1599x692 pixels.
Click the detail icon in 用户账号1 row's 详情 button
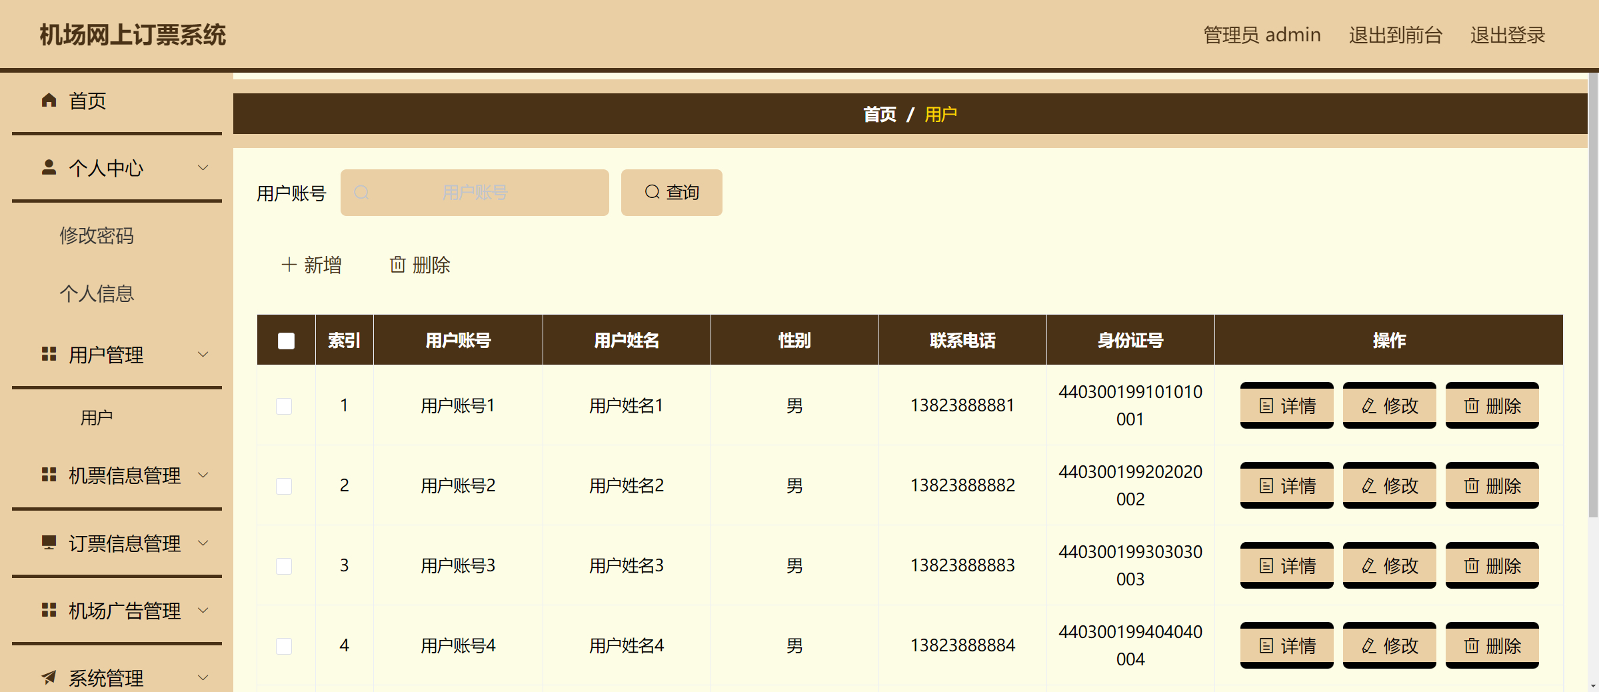click(x=1266, y=406)
